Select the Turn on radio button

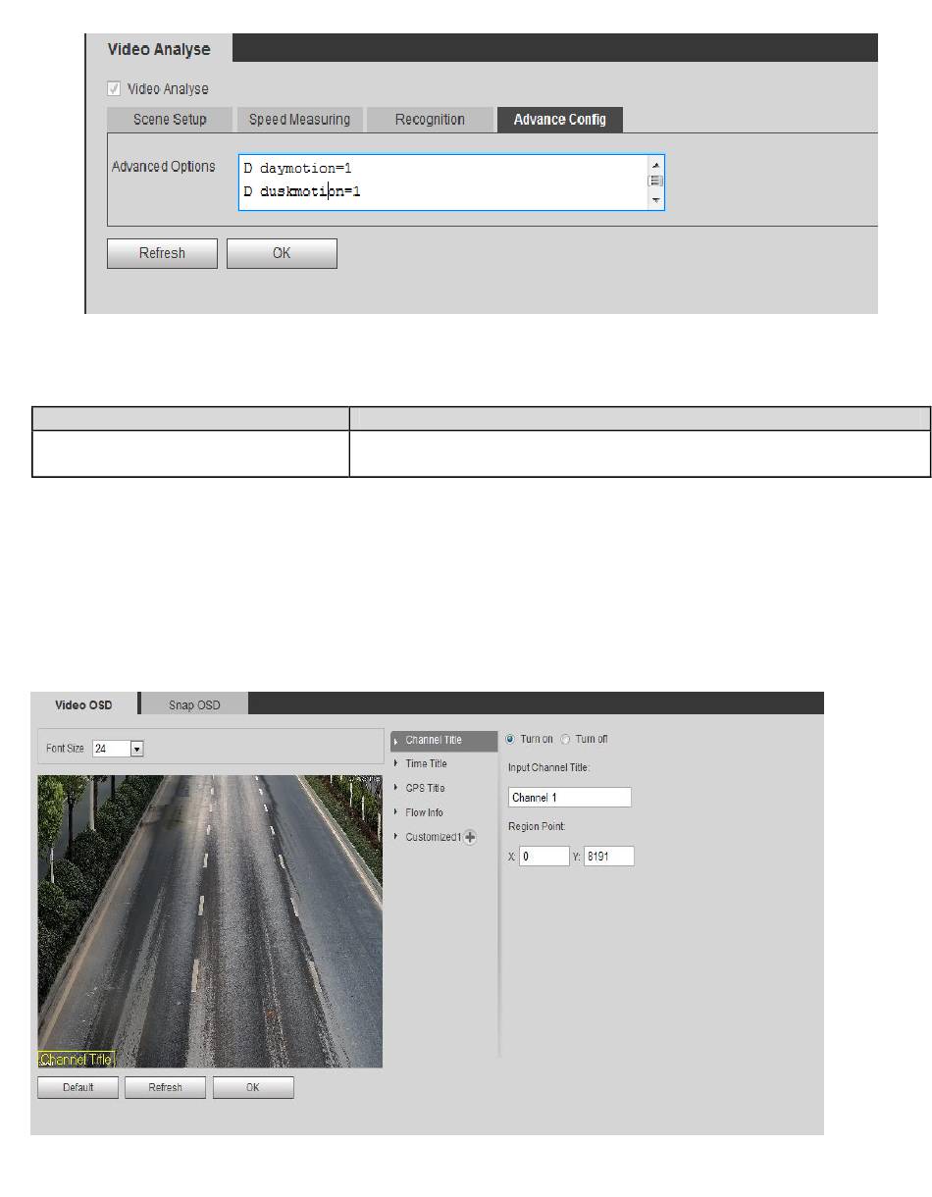(510, 739)
